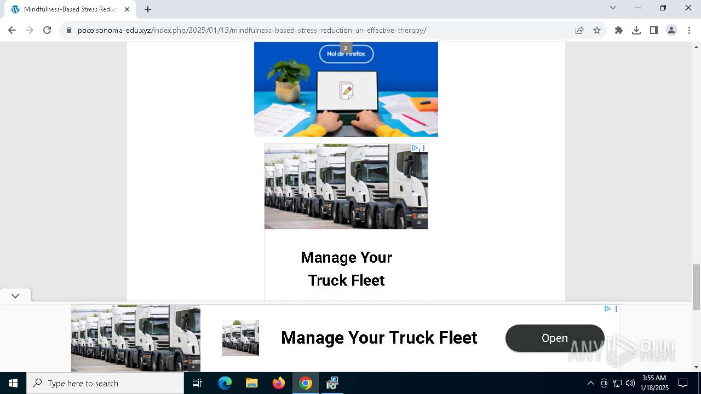Open the Chrome profile avatar

(x=671, y=30)
